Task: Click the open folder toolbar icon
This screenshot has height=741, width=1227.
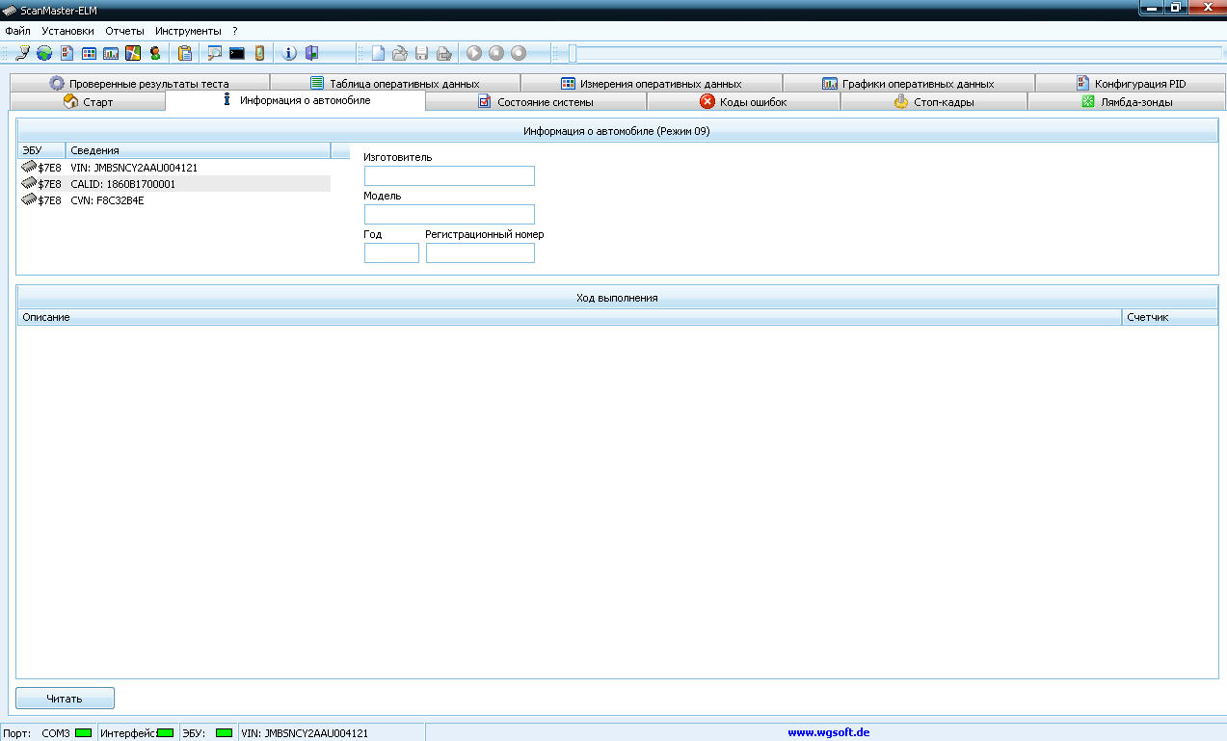Action: [400, 53]
